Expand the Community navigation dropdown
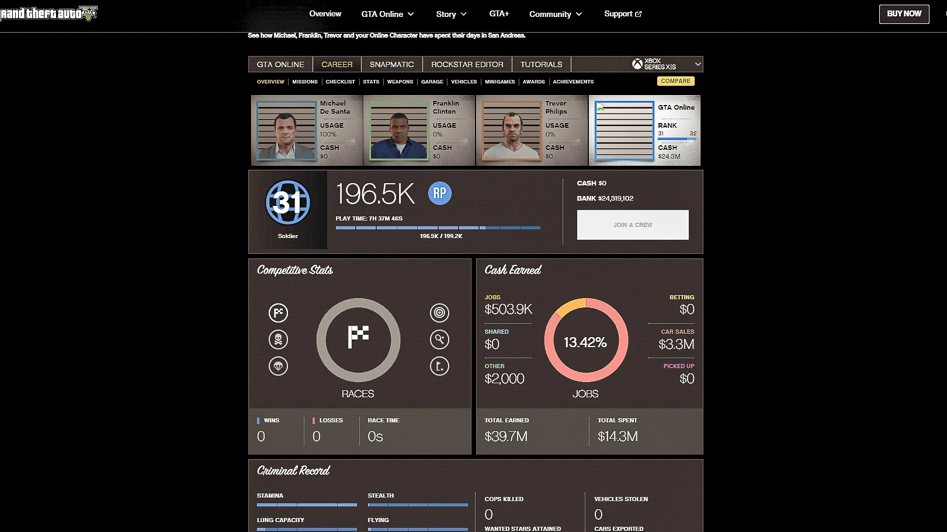947x532 pixels. click(x=556, y=14)
